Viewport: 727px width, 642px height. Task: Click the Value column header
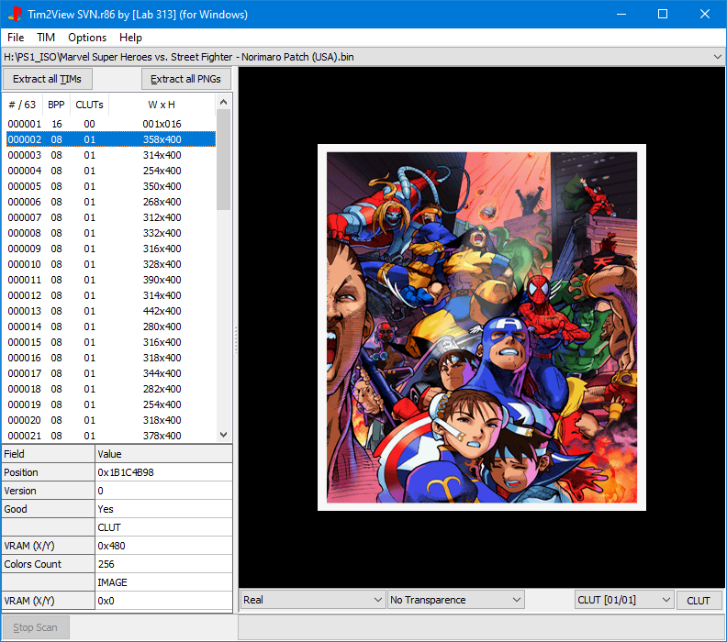click(163, 454)
